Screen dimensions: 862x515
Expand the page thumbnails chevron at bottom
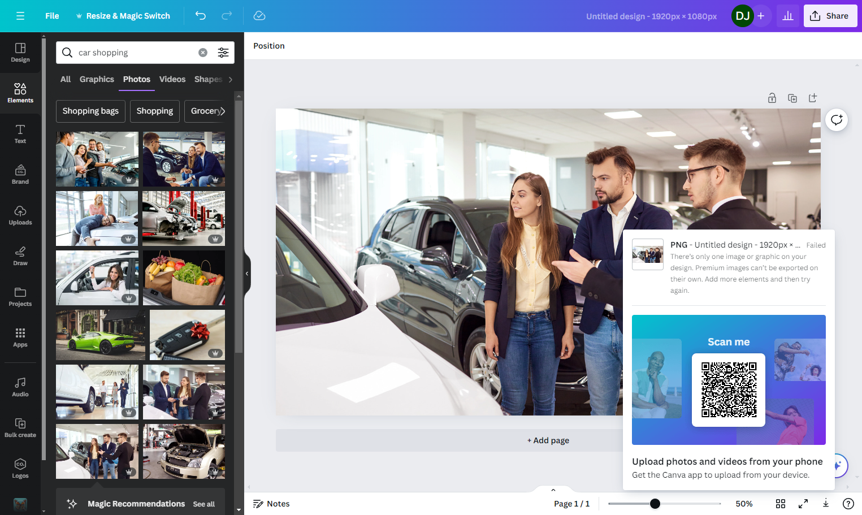point(553,490)
